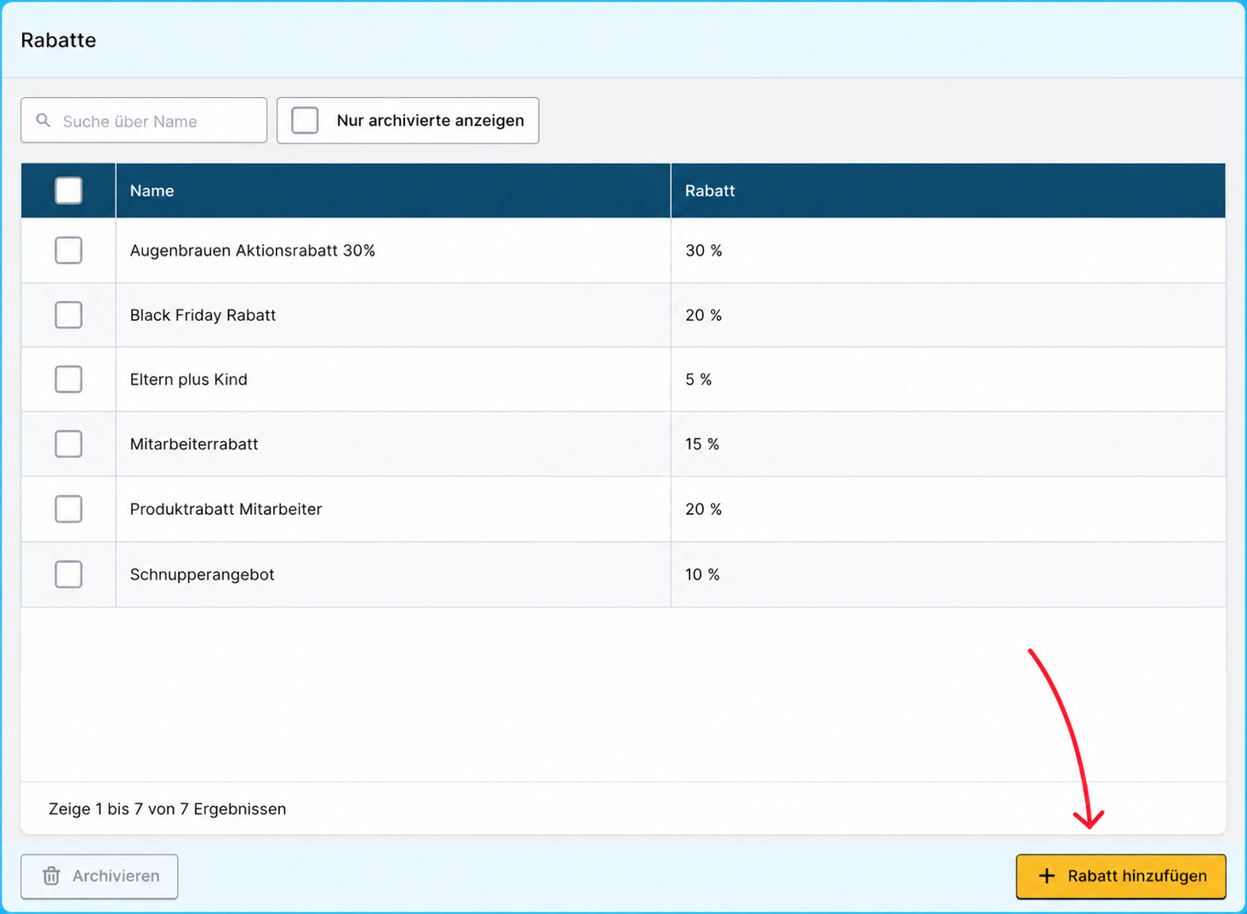Tick the select-all checkbox in table header
This screenshot has height=914, width=1247.
(68, 190)
